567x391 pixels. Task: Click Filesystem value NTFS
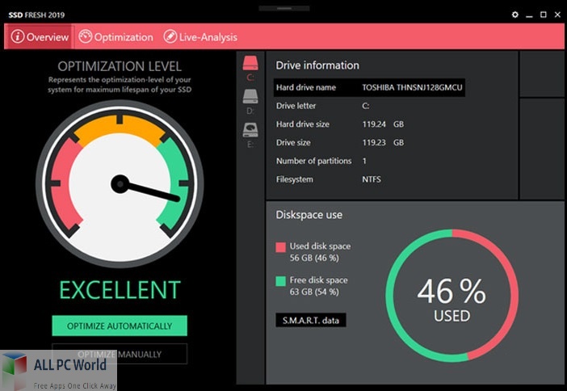(x=372, y=179)
